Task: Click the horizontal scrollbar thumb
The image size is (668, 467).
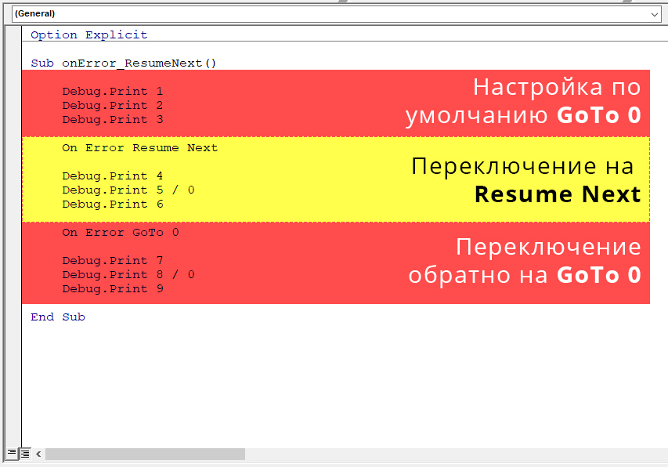Action: click(x=146, y=454)
